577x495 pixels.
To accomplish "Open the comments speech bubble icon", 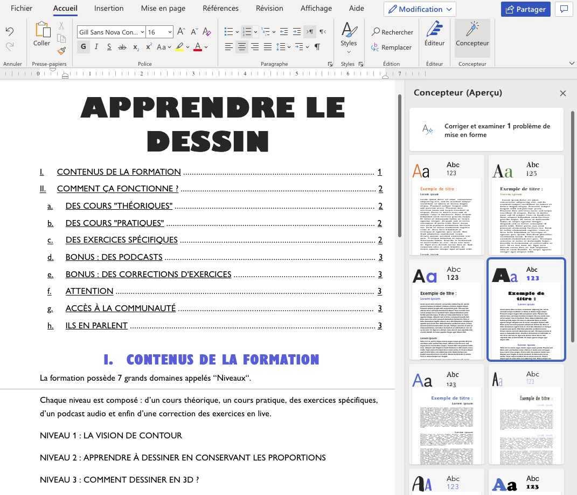I will 564,9.
